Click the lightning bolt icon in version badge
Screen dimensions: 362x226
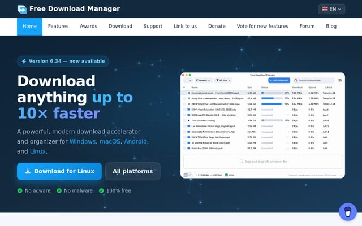point(24,62)
